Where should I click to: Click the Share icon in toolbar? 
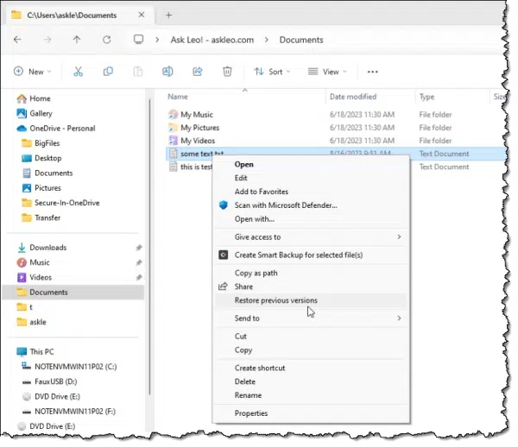[x=197, y=72]
